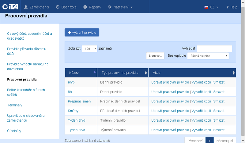Click Vytvořit kopii for Týden 6h/d
Screen dimensions: 245x143
(201, 120)
